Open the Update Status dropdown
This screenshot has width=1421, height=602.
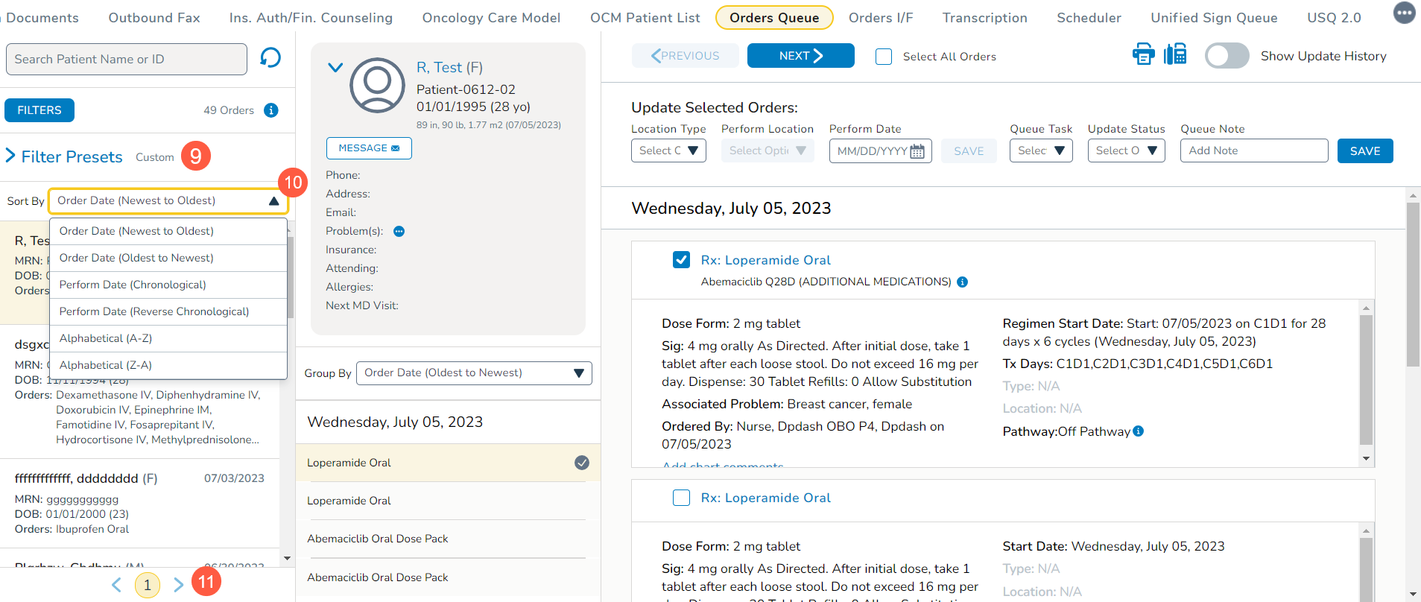coord(1125,150)
